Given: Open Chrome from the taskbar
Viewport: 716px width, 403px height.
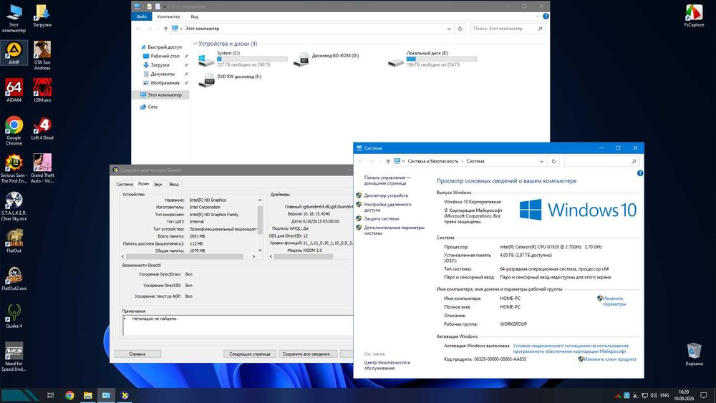Looking at the screenshot, I should click(69, 395).
